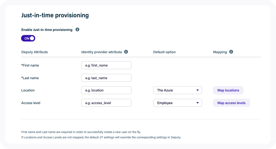
Task: Click the Mapping column header text
Action: pyautogui.click(x=220, y=52)
